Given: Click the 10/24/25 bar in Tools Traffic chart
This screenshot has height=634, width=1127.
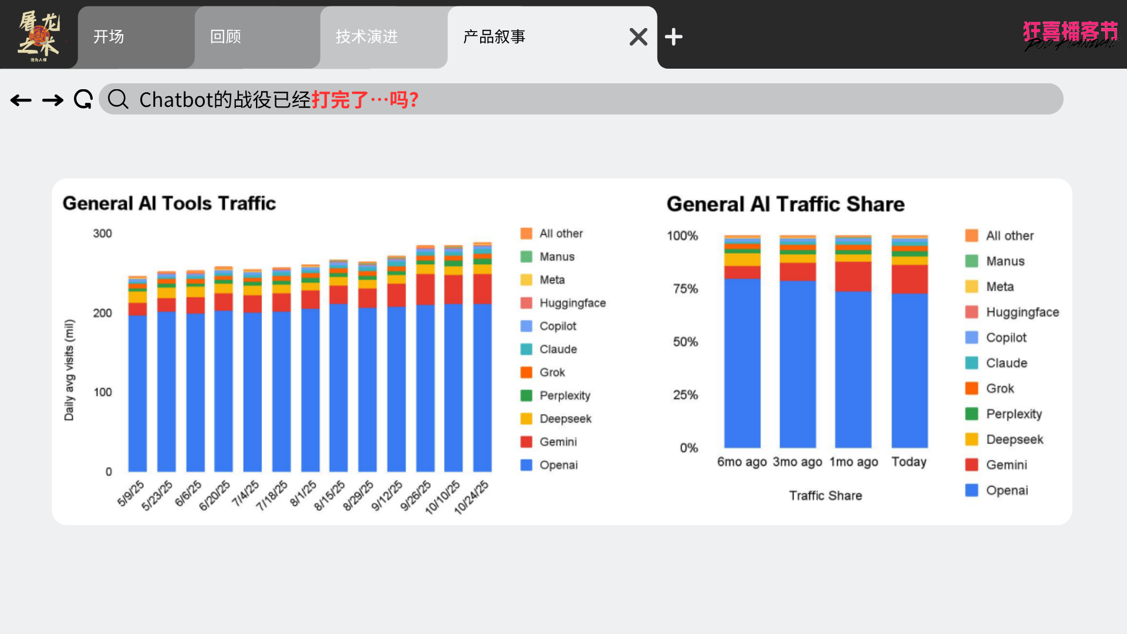Looking at the screenshot, I should click(482, 382).
